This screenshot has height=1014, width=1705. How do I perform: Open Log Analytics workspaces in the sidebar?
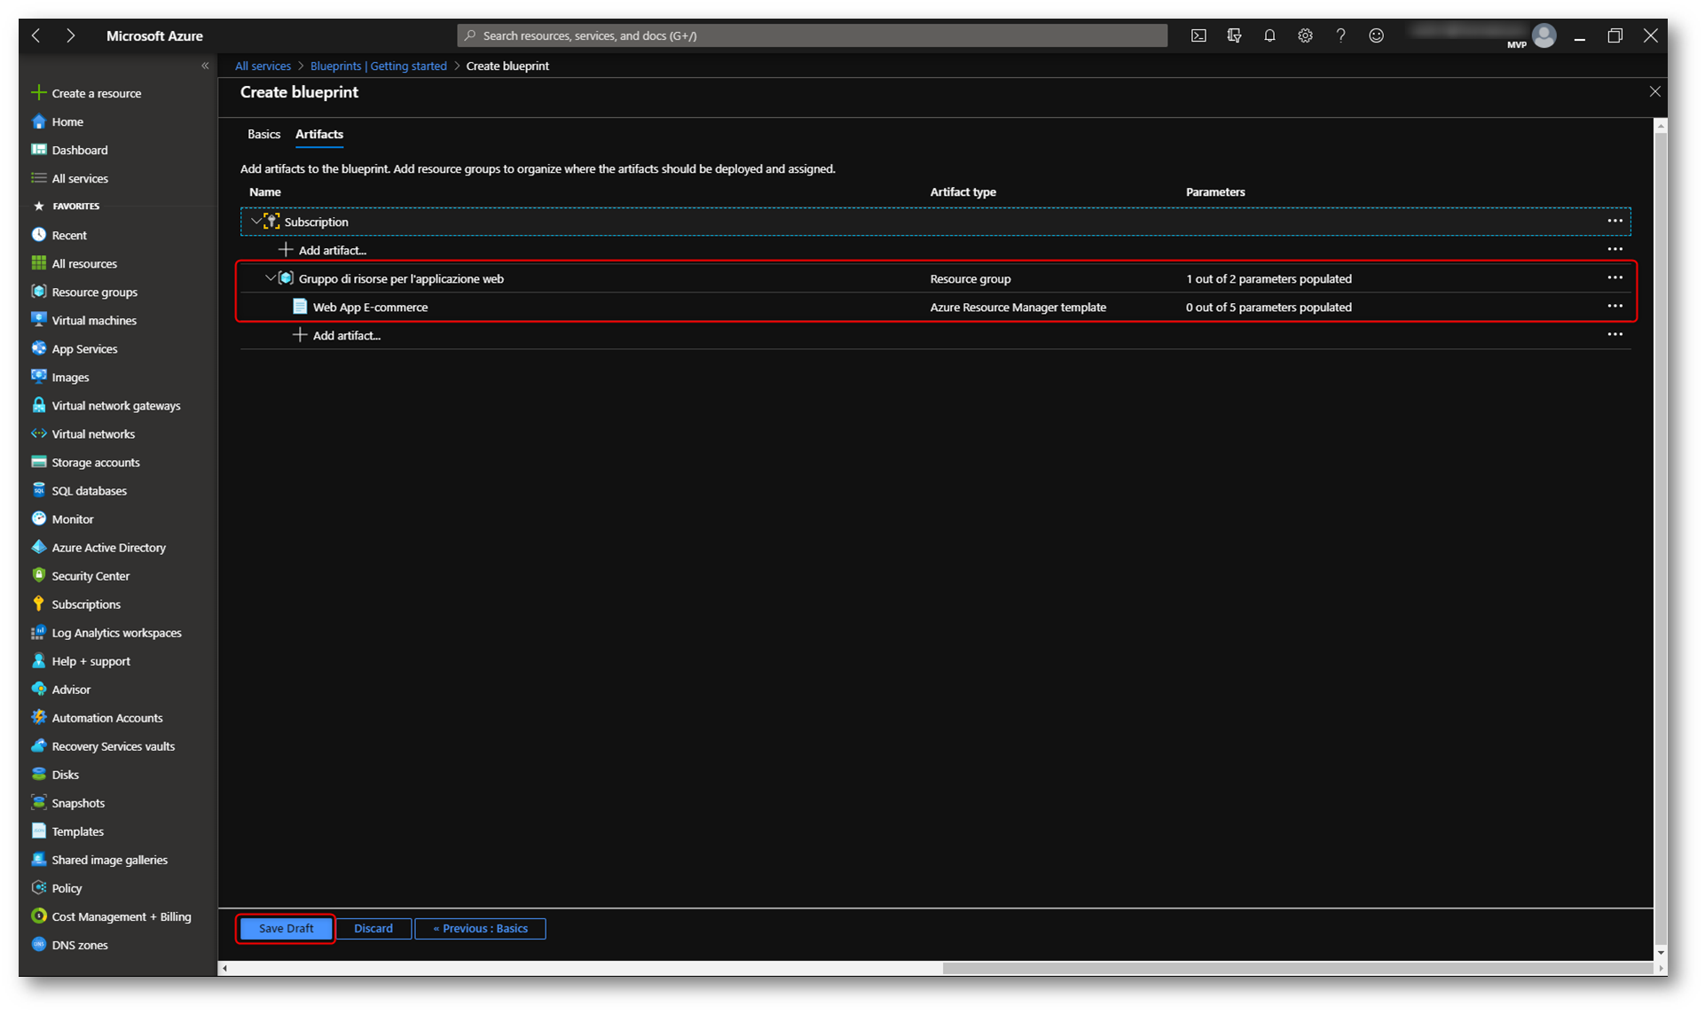[x=116, y=632]
